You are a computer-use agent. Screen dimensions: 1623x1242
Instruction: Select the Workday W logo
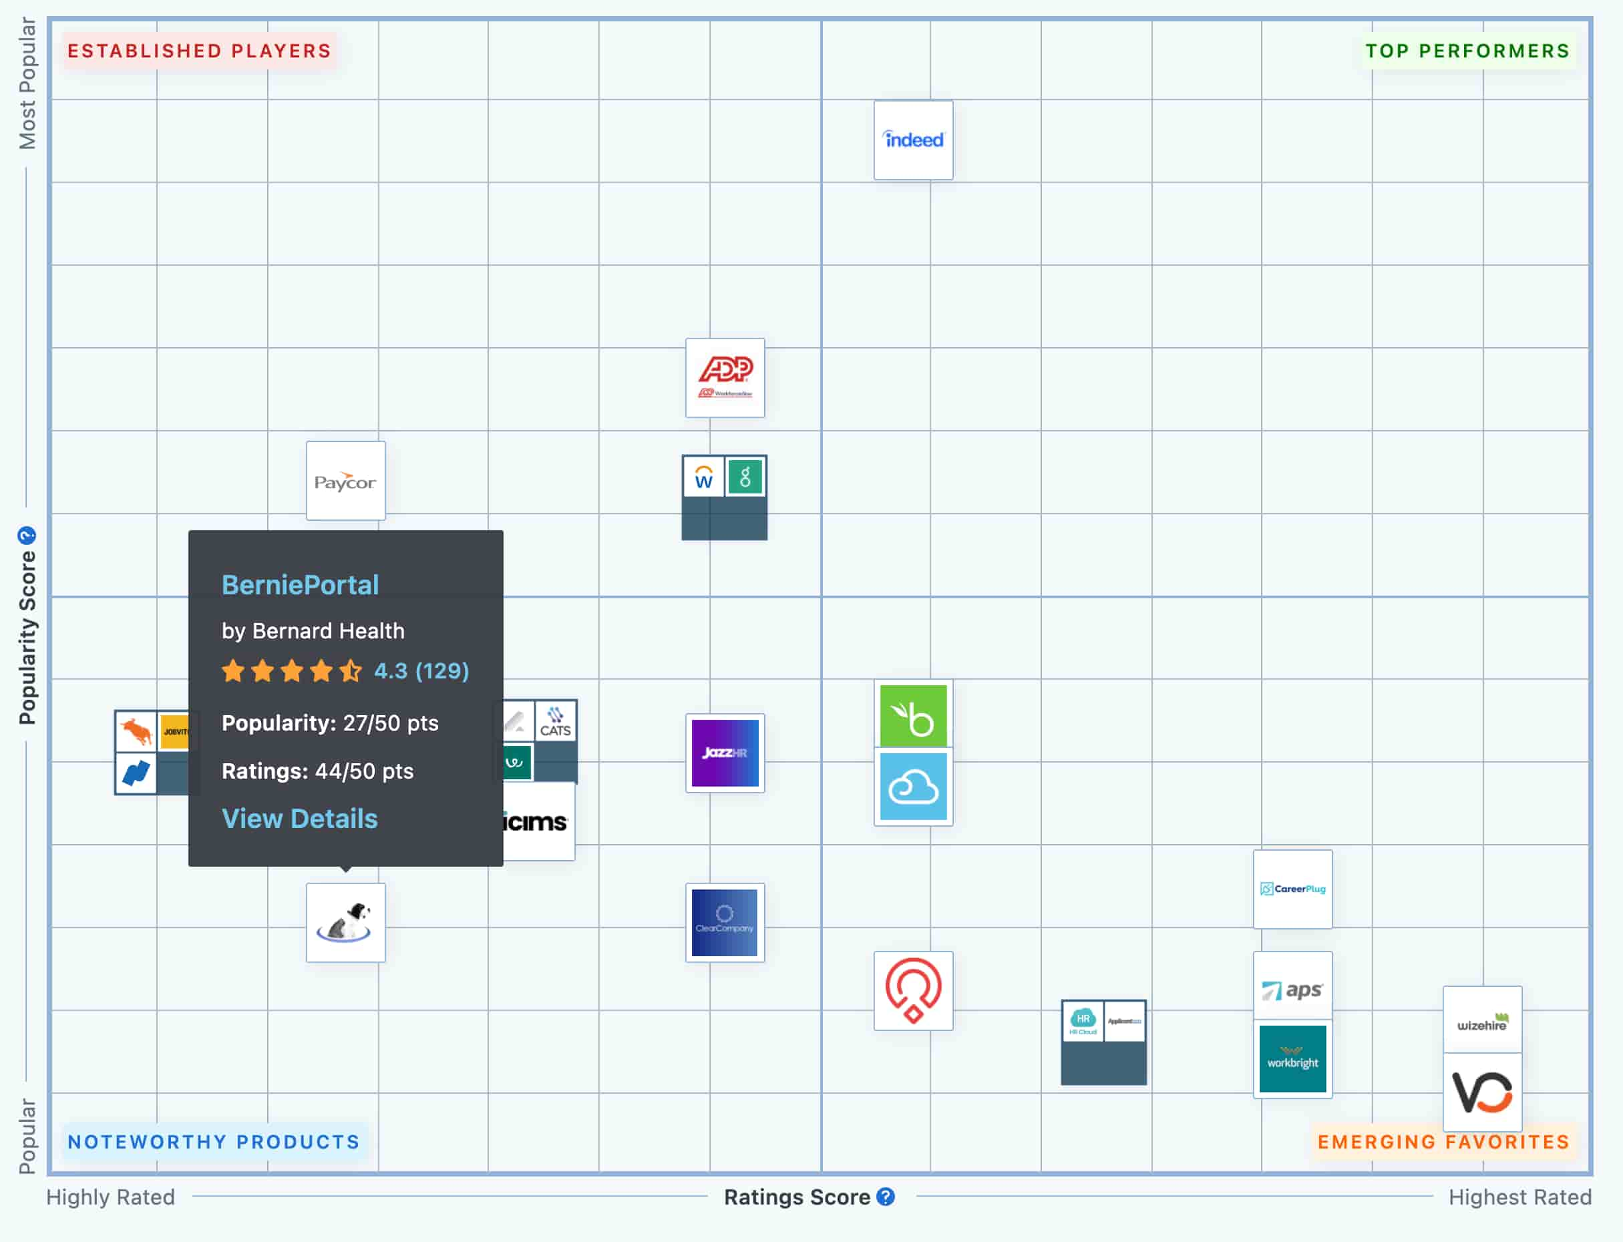[703, 477]
